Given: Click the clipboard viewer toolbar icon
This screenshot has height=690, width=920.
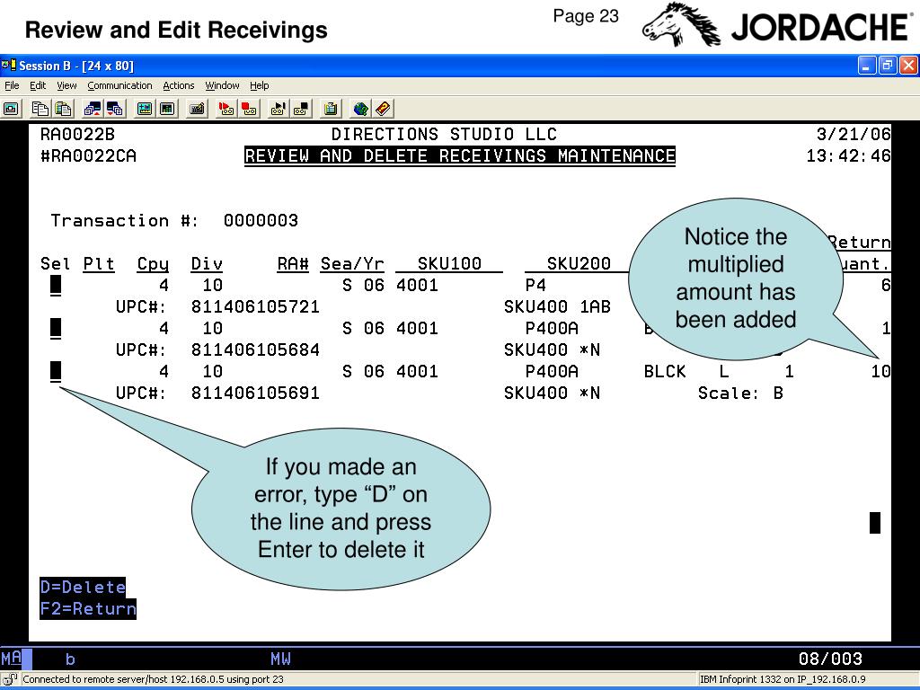Looking at the screenshot, I should (331, 109).
